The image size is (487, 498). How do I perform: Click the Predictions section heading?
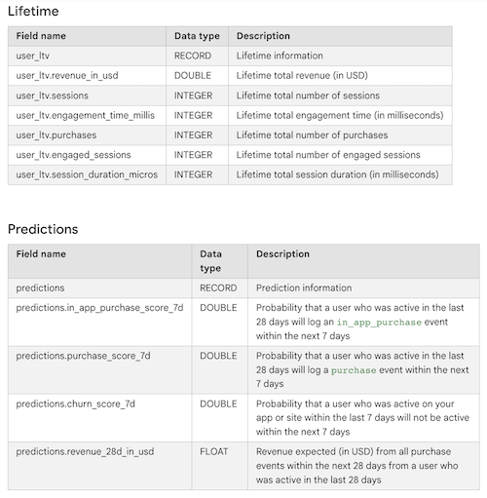click(43, 229)
